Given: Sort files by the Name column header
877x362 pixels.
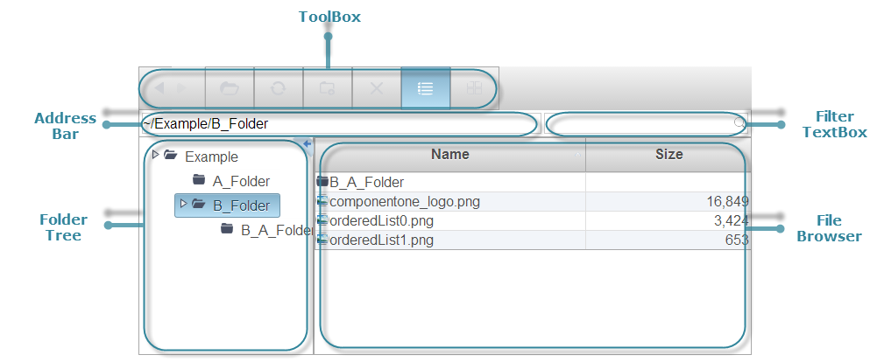Looking at the screenshot, I should [450, 155].
